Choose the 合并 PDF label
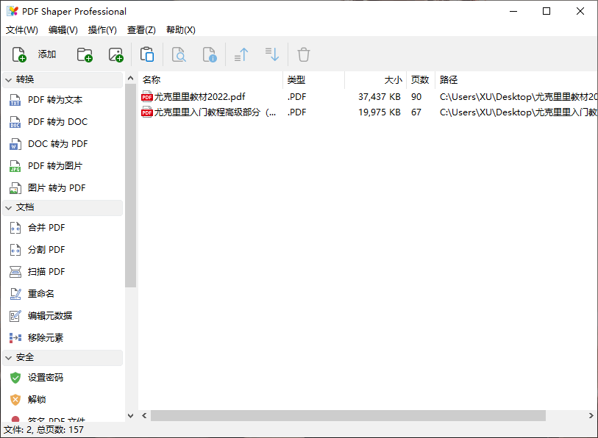 pos(46,228)
